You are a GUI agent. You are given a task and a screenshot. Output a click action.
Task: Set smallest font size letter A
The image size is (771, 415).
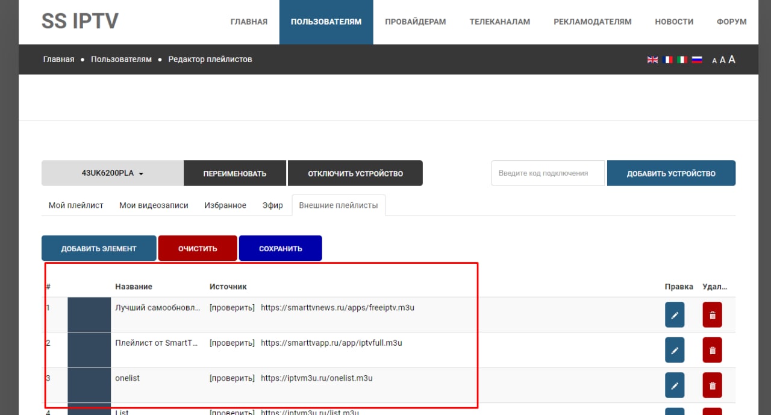point(714,60)
